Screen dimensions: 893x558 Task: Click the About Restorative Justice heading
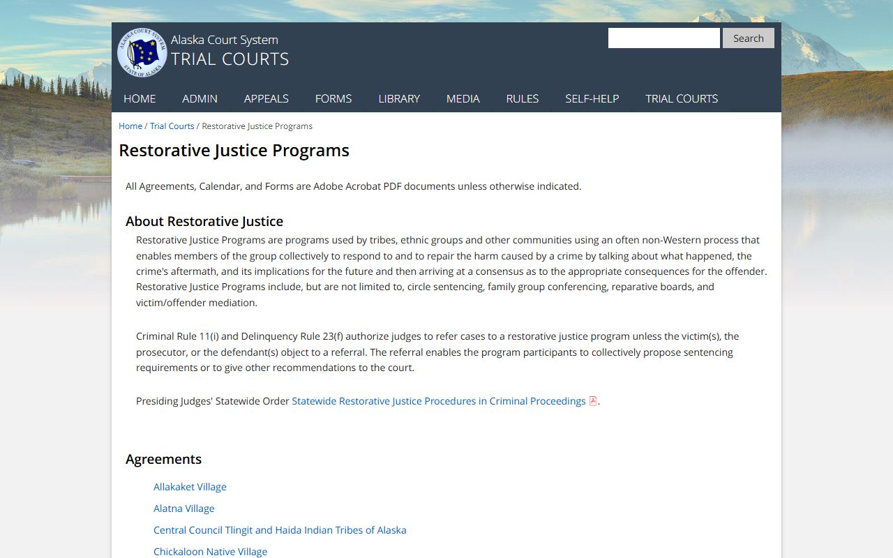tap(204, 221)
